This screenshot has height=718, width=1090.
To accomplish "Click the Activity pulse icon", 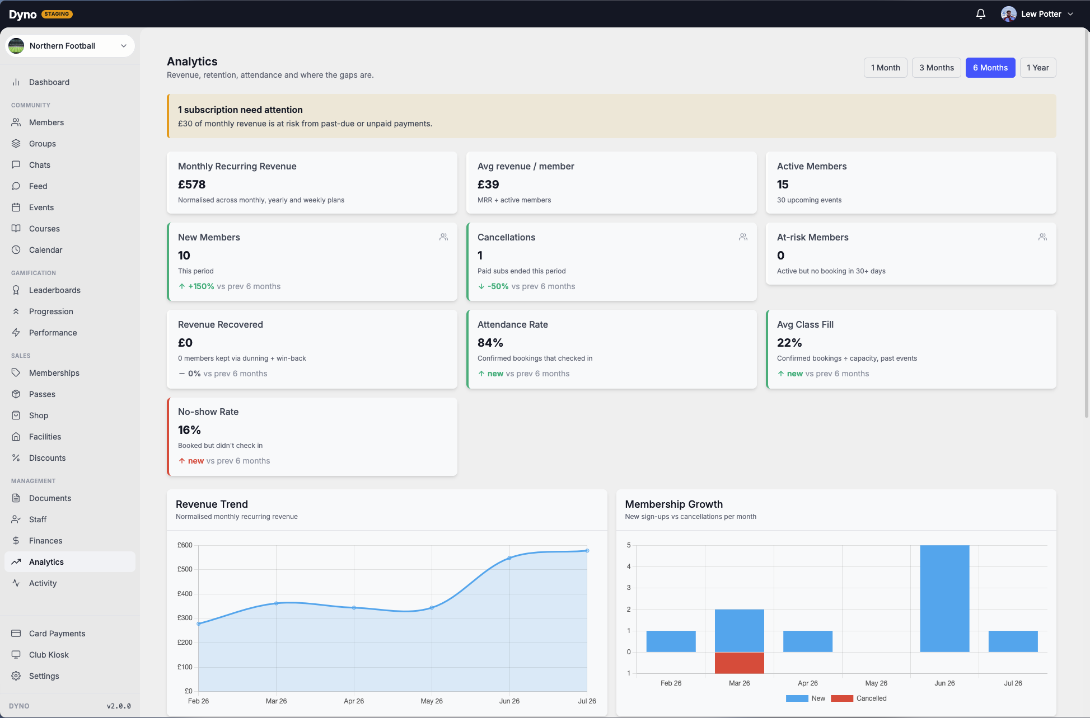I will pos(16,583).
